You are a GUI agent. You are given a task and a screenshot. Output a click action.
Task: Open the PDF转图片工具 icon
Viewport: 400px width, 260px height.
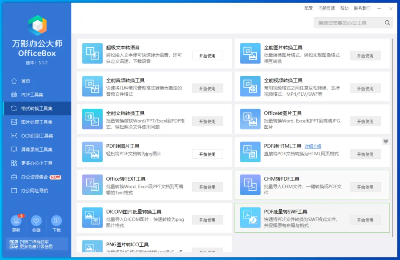point(92,152)
